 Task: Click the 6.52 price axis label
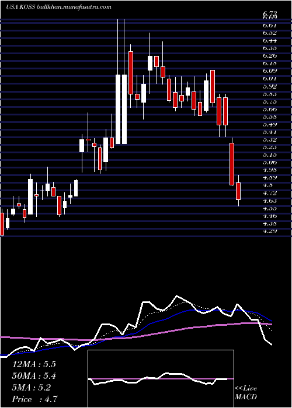point(270,33)
